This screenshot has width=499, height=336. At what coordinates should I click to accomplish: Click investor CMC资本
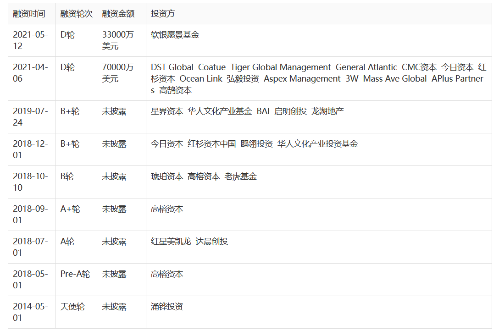coord(419,67)
